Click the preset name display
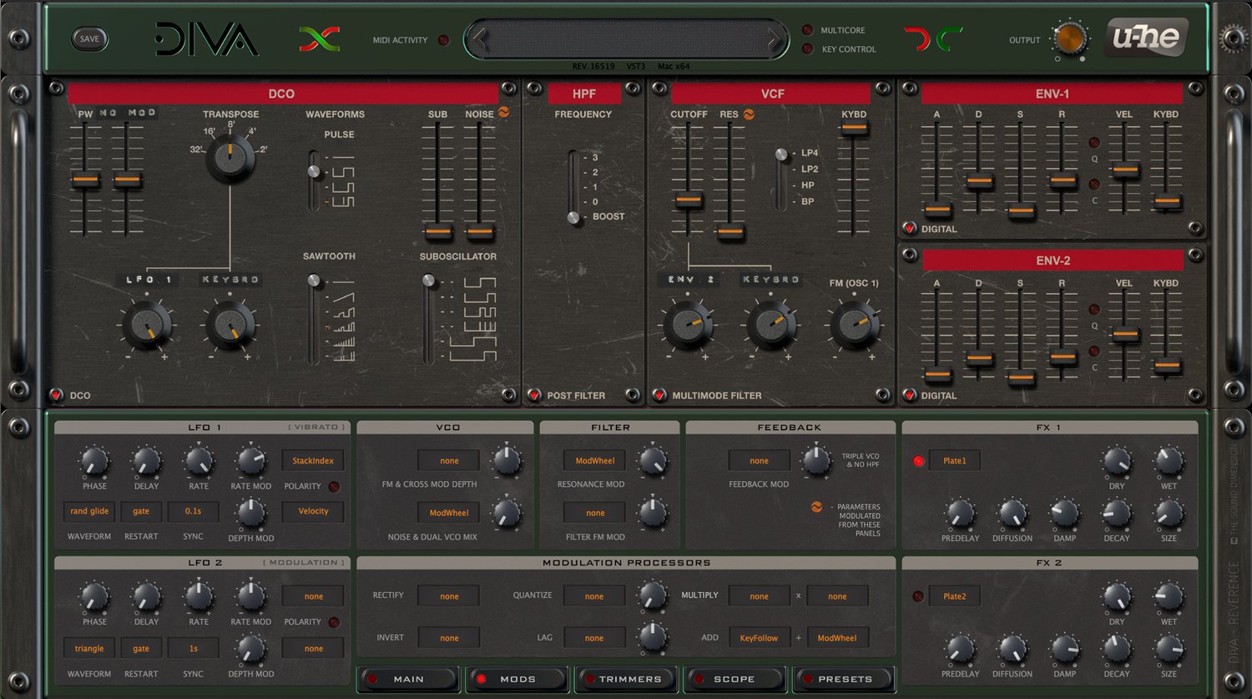 pyautogui.click(x=626, y=38)
